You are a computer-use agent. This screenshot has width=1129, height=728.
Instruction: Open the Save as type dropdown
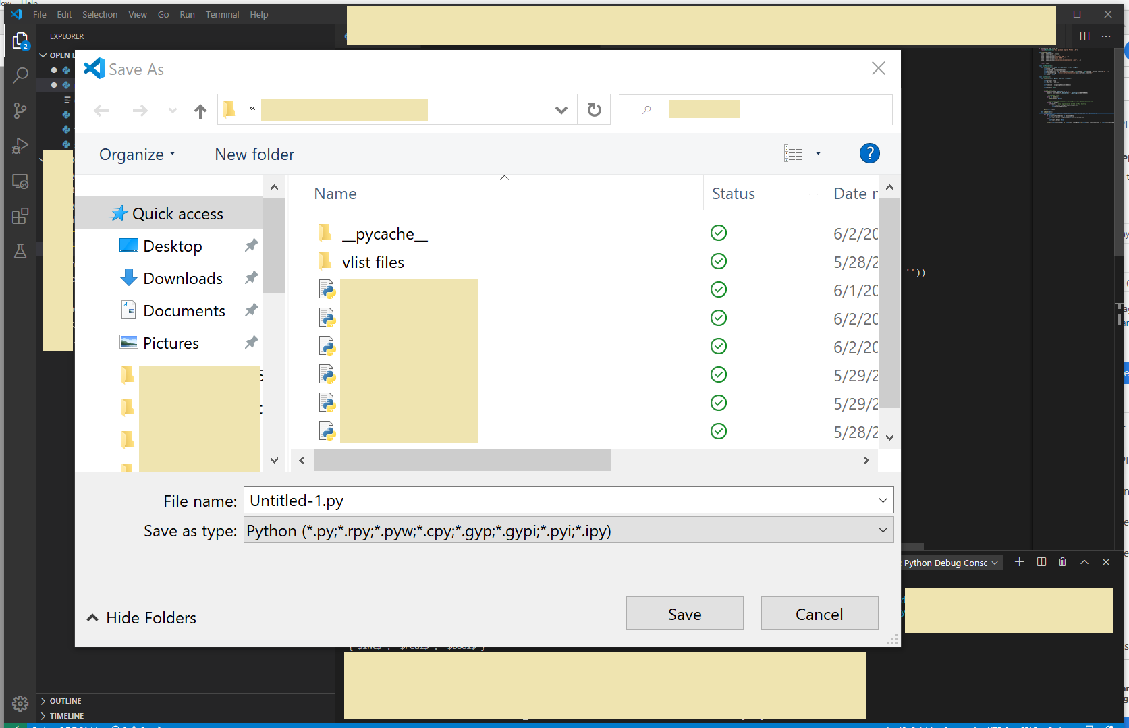[883, 530]
